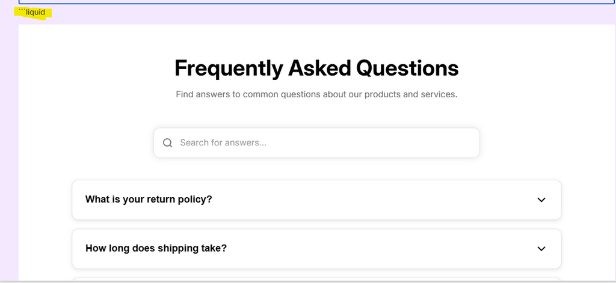Click the blue-outlined box at the top
616x283 pixels.
click(x=316, y=2)
